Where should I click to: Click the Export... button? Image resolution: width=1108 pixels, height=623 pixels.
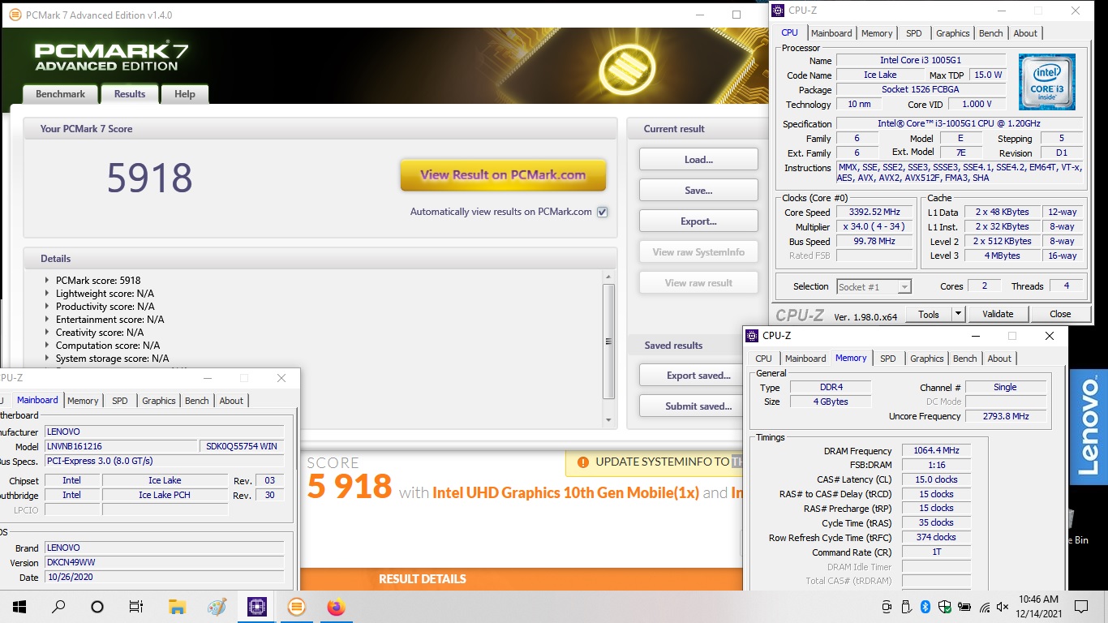(698, 221)
